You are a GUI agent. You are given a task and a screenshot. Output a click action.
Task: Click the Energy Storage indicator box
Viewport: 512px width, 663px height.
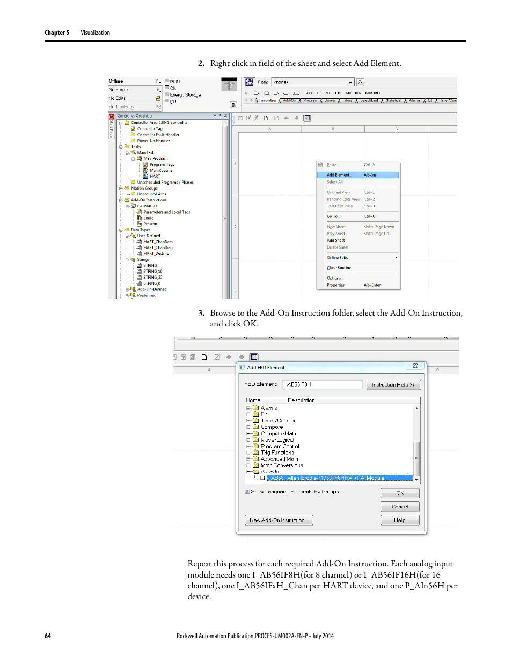coord(167,94)
